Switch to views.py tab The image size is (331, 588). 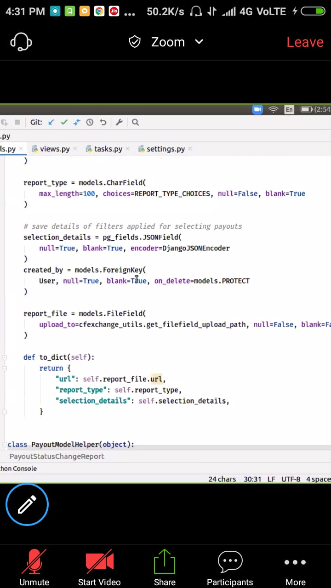[x=54, y=149]
